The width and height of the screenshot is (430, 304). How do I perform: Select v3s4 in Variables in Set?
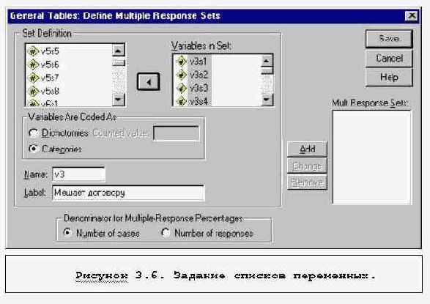click(x=199, y=101)
